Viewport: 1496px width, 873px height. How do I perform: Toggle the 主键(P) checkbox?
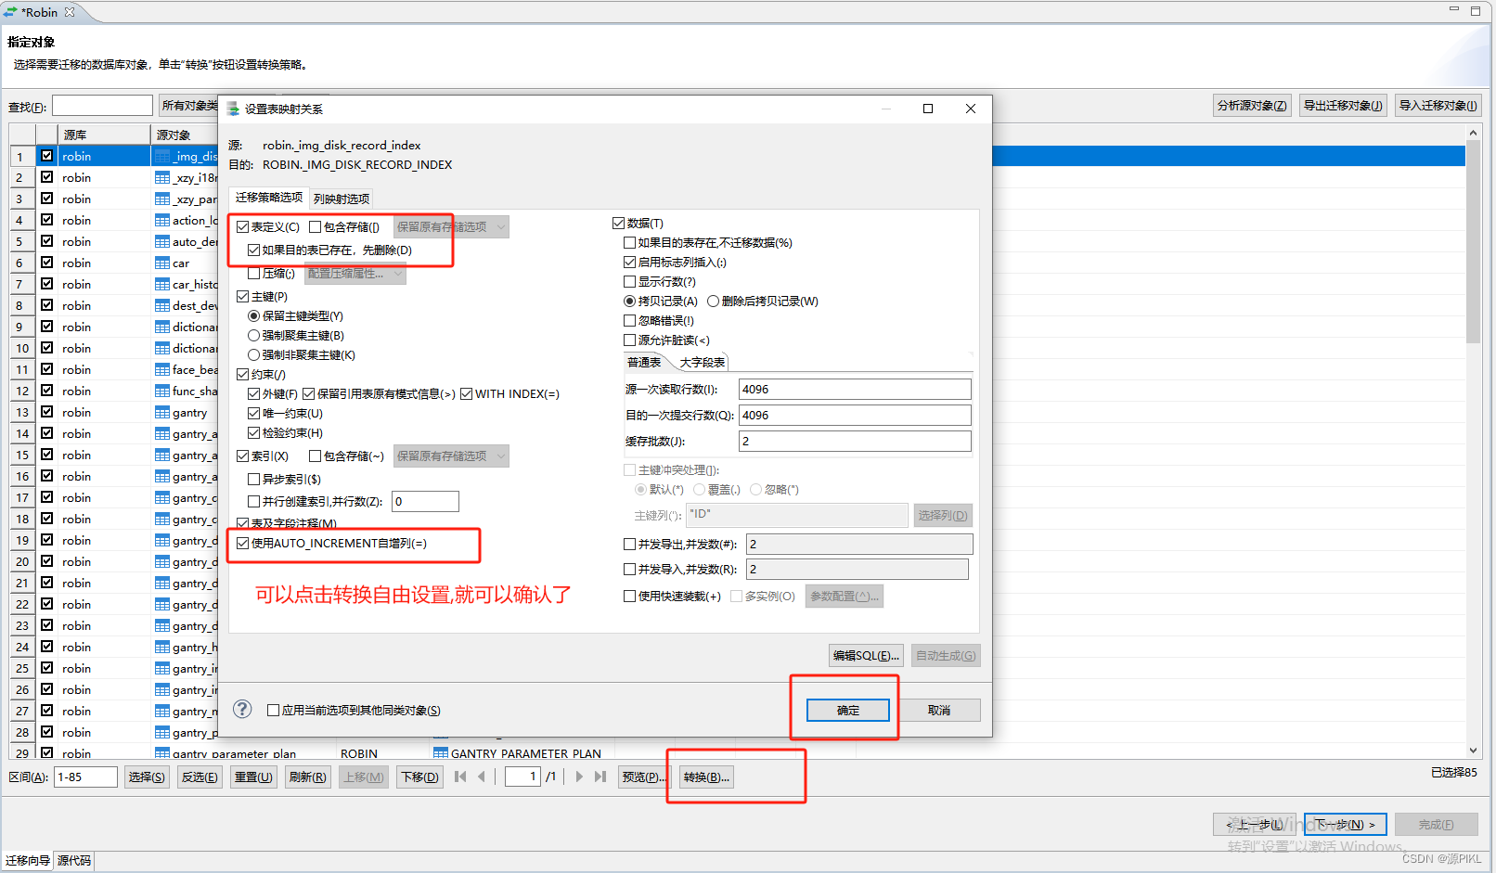click(243, 296)
